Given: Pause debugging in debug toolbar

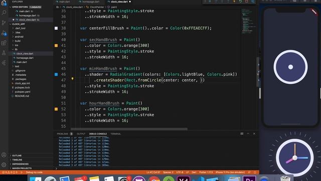Looking at the screenshot, I should click(x=210, y=2).
